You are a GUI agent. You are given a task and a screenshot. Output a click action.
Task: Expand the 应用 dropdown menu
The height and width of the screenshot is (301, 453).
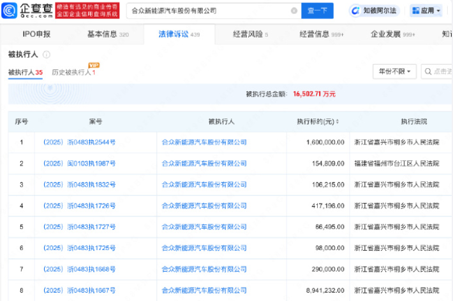(x=439, y=11)
